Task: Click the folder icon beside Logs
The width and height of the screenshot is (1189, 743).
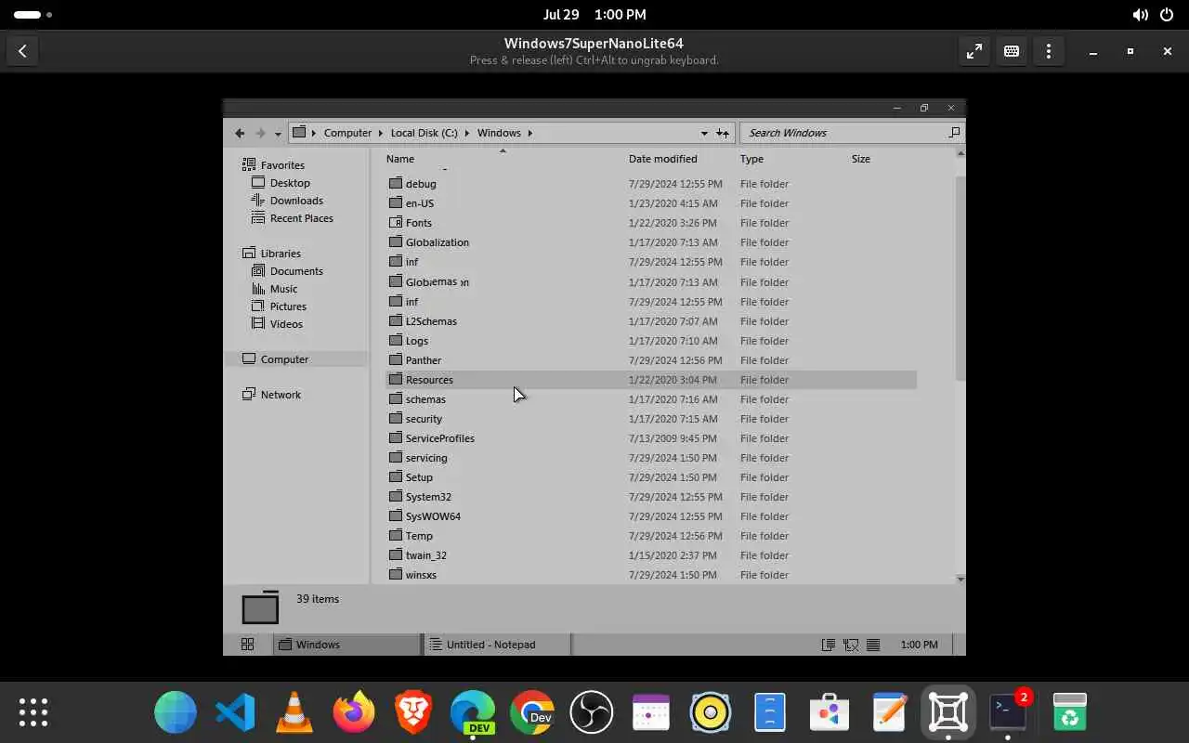Action: [x=395, y=340]
